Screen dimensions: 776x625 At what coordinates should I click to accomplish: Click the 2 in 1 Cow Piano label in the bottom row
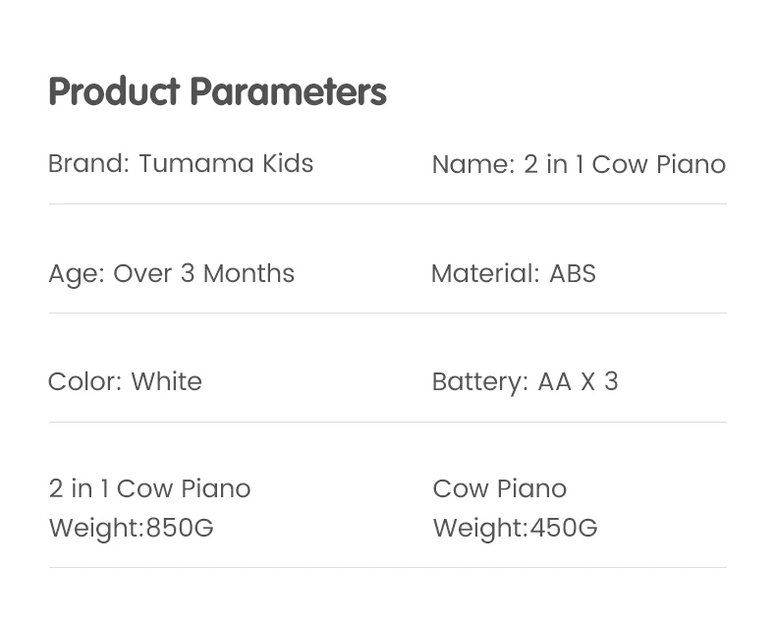[149, 488]
